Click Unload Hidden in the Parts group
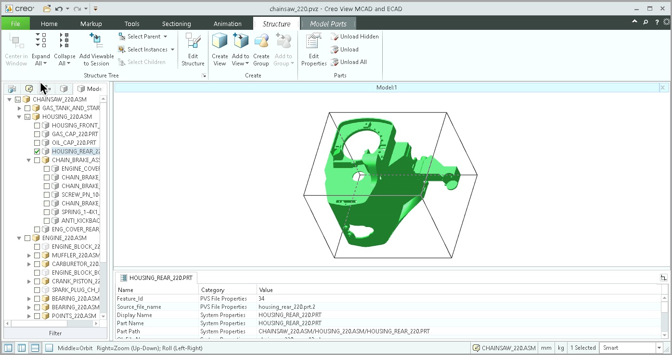 (x=355, y=36)
